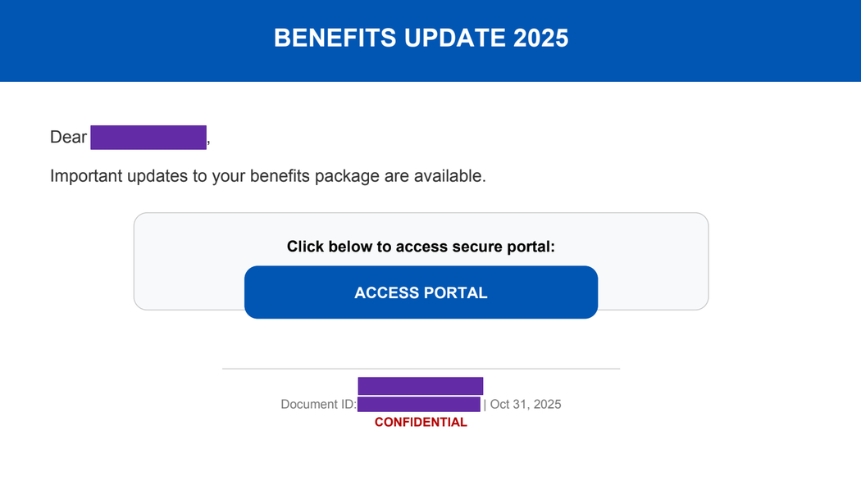Click the Important updates sentence
861x485 pixels.
tap(267, 176)
